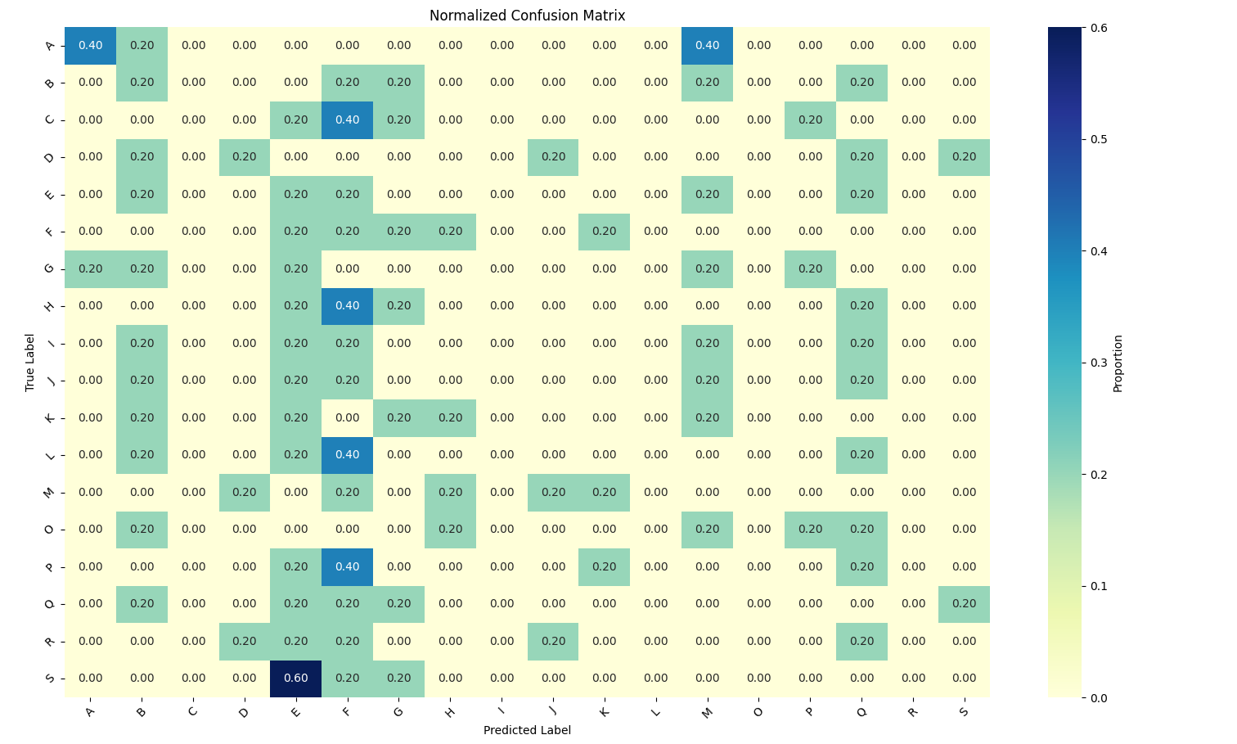The width and height of the screenshot is (1237, 744).
Task: Click the 0.40 cell in row L
Action: 347,455
